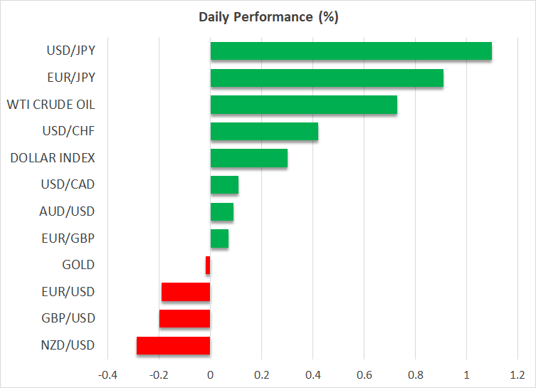Select the 1.2 x-axis tick label
The height and width of the screenshot is (388, 536).
[x=517, y=374]
